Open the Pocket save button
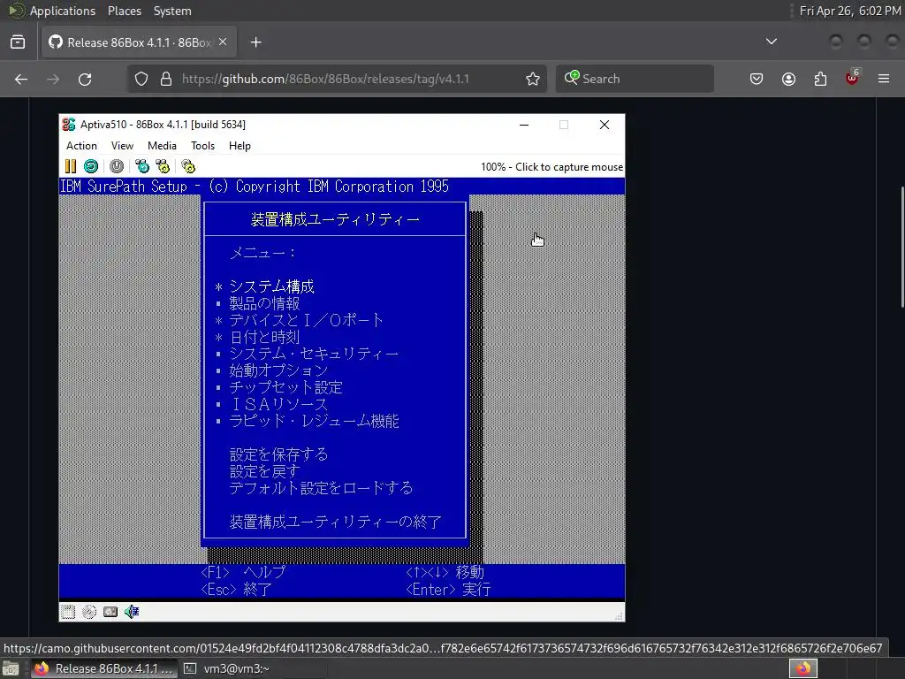The image size is (905, 679). coord(757,79)
